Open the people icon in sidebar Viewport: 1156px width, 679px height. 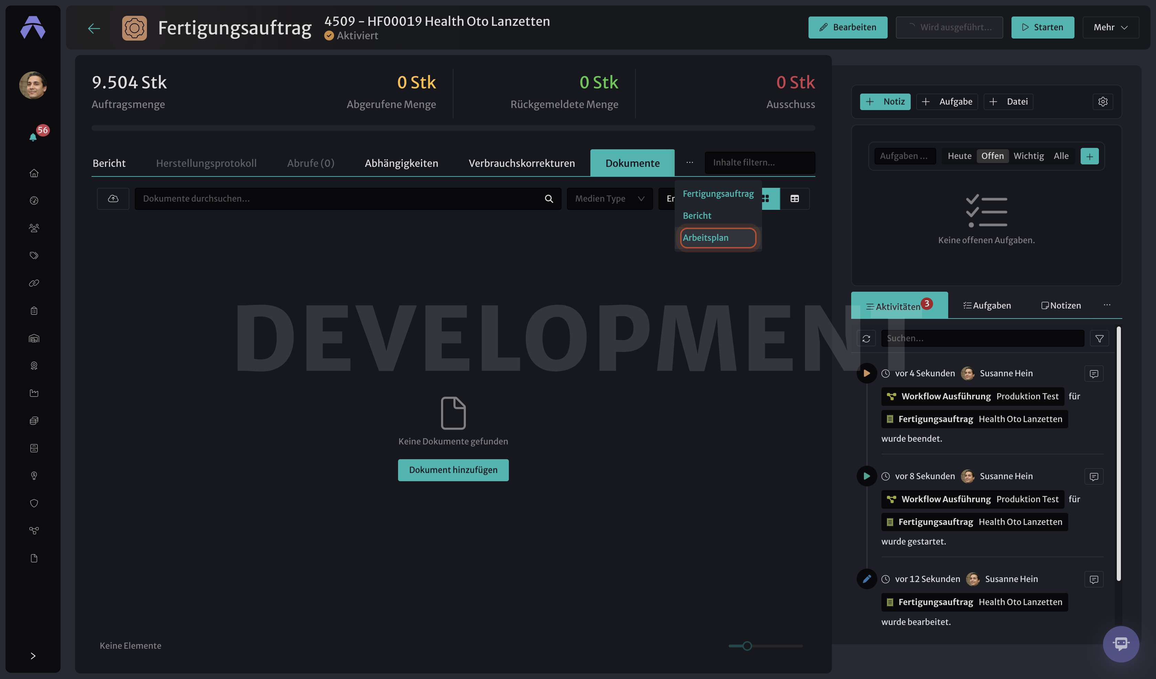[33, 228]
